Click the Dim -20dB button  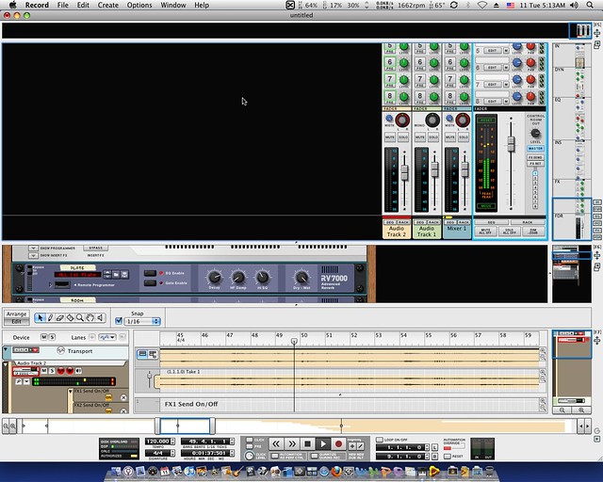533,232
